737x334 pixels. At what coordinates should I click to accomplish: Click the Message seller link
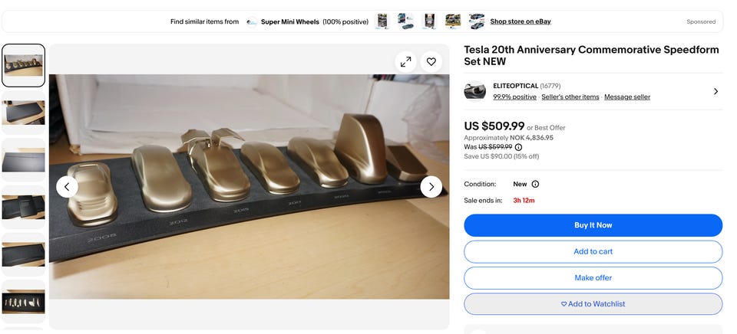coord(626,97)
